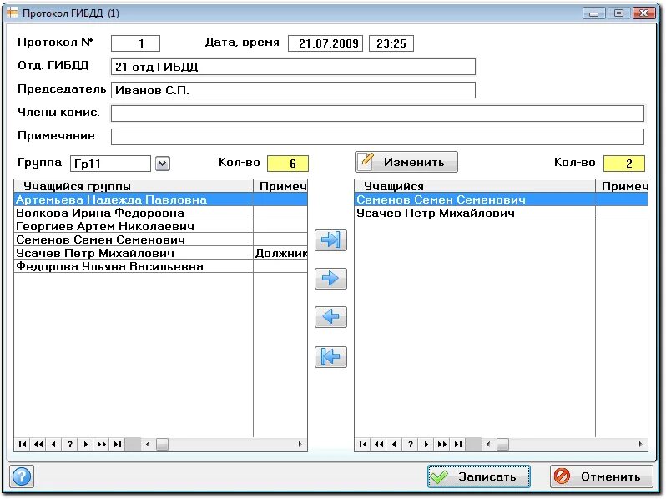Close the Протокол ГИБДД window
Screen dimensions: 666x499
click(x=644, y=13)
